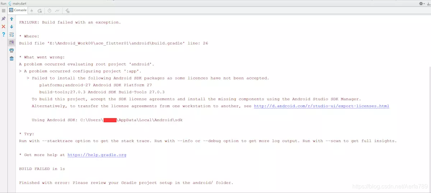Image resolution: width=431 pixels, height=193 pixels.
Task: Toggle Scroll to the End of console
Action: click(11, 42)
